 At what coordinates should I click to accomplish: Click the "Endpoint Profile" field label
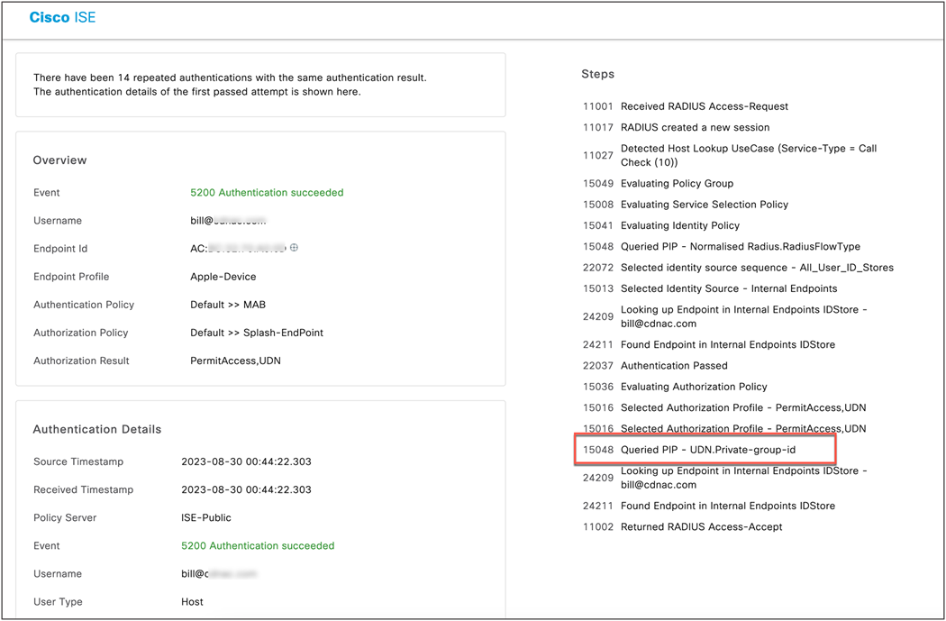click(71, 277)
